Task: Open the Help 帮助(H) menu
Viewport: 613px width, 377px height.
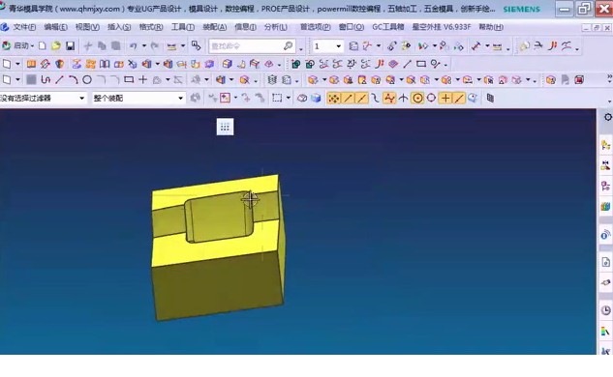Action: click(491, 27)
